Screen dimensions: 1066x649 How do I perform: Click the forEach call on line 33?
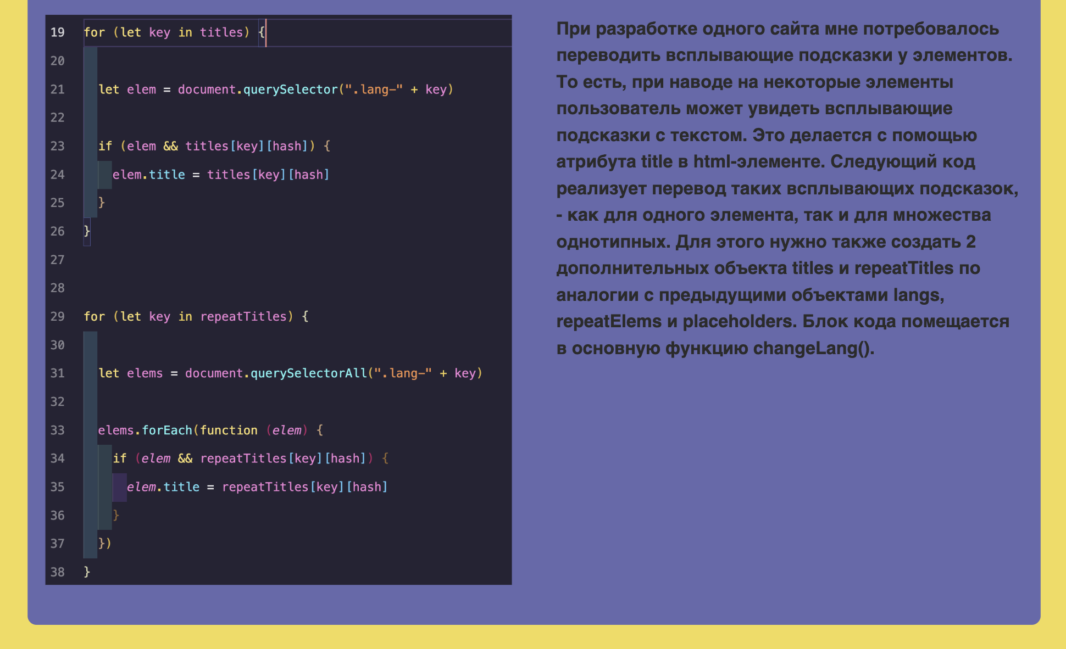coord(167,430)
